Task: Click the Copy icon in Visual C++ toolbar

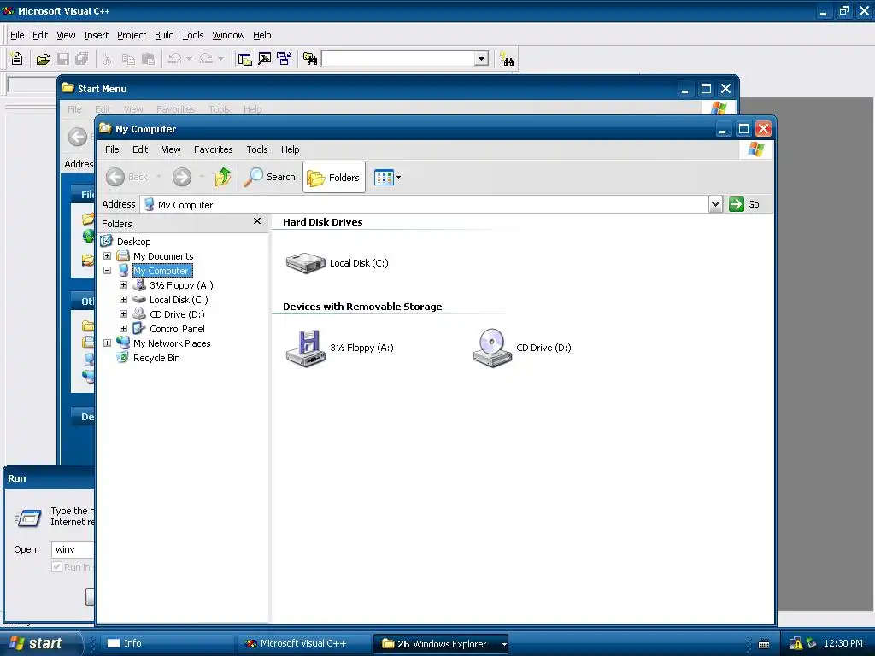Action: coord(128,59)
